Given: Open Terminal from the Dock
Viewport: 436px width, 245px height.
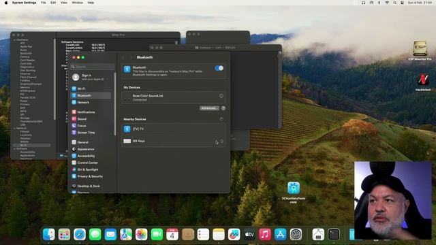Looking at the screenshot, I should [334, 234].
